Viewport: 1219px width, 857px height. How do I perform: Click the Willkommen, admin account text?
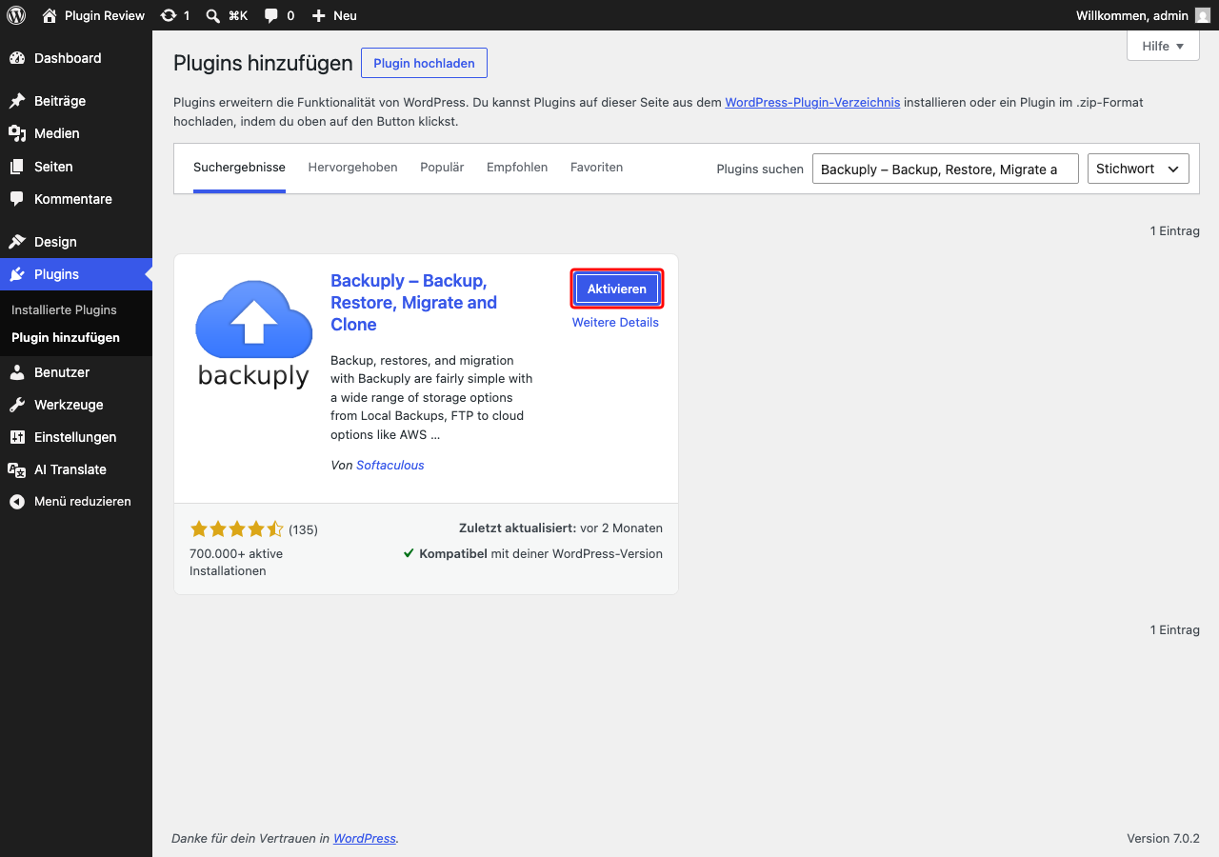point(1132,15)
